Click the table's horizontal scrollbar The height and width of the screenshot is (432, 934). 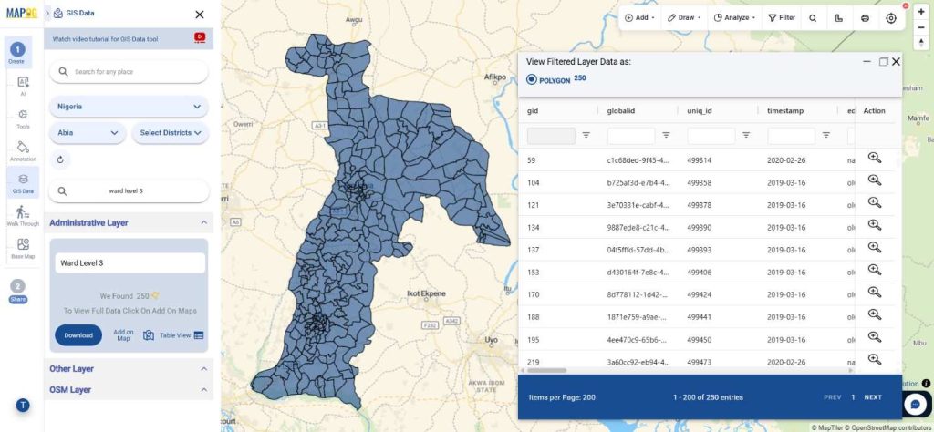pyautogui.click(x=545, y=371)
